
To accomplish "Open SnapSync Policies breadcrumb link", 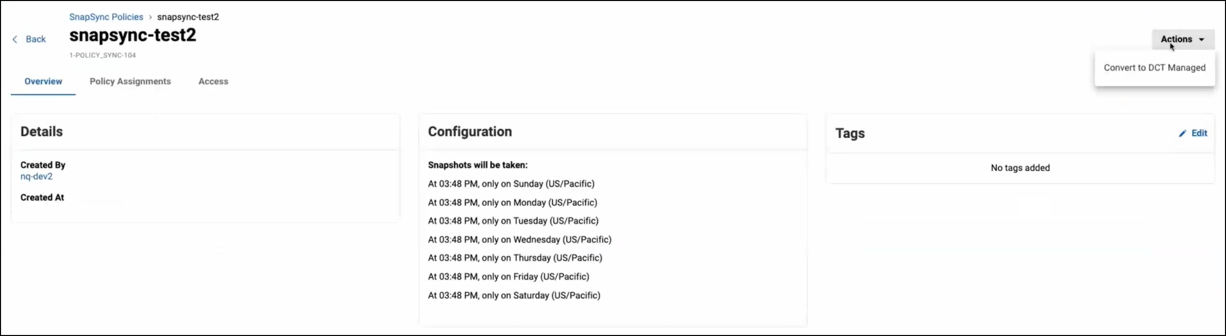I will click(x=106, y=17).
